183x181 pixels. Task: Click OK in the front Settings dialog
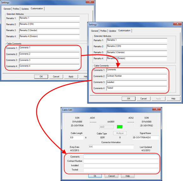coord(128,99)
